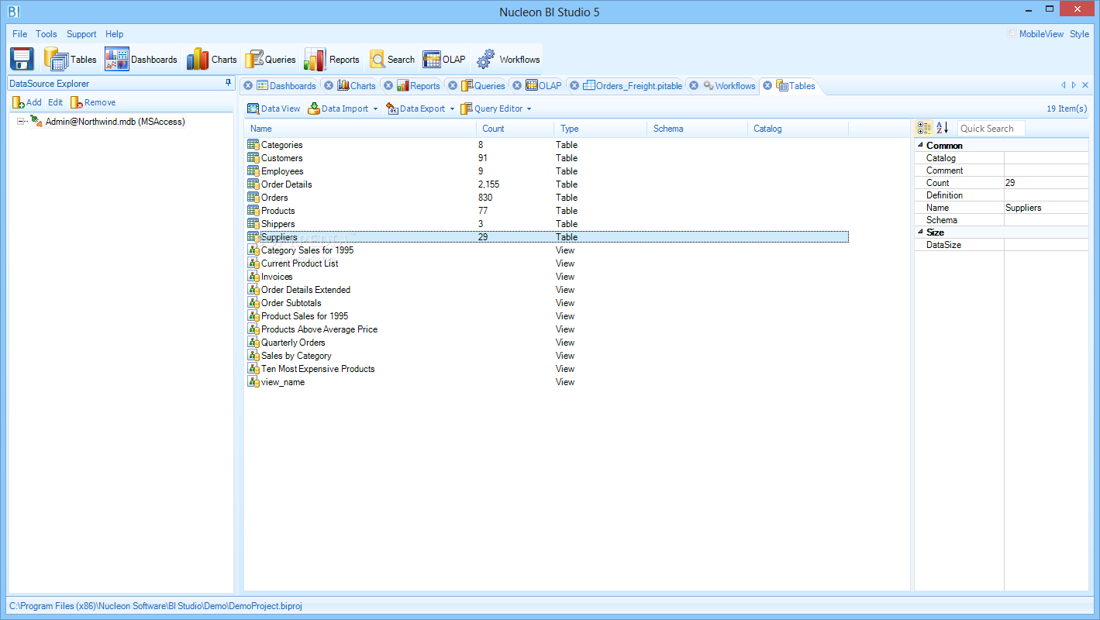Sort by the Name column header
This screenshot has width=1100, height=620.
360,129
